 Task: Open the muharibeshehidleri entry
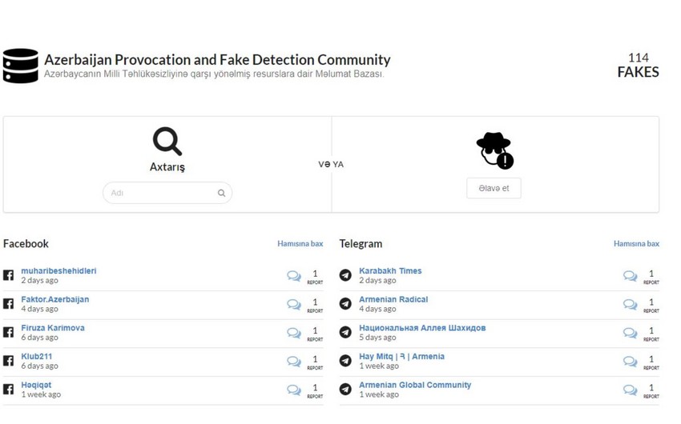point(58,271)
